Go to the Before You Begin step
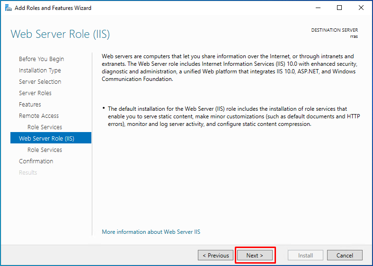The width and height of the screenshot is (373, 266). [41, 59]
